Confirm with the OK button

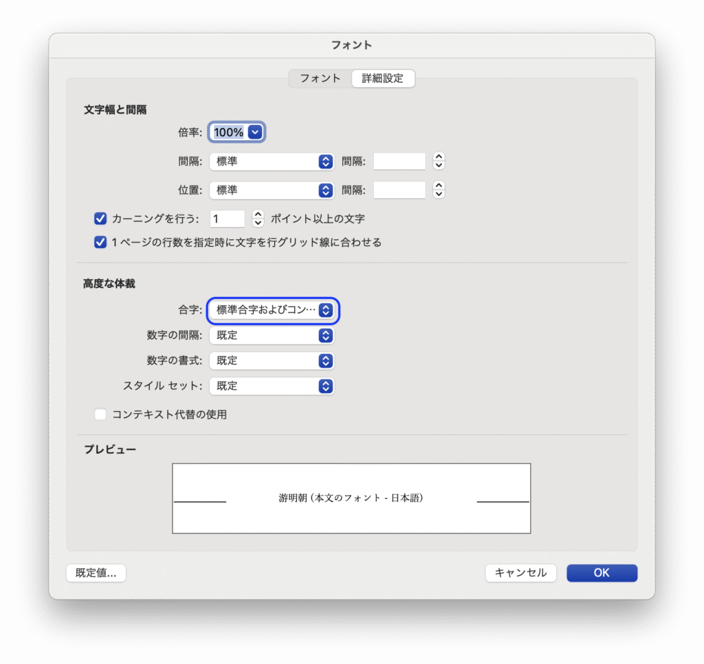(602, 573)
